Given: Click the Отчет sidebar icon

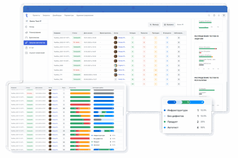Looking at the screenshot, I should point(26,48).
